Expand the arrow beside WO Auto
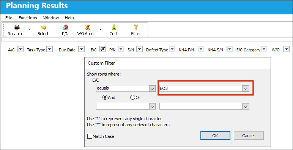 (100, 29)
